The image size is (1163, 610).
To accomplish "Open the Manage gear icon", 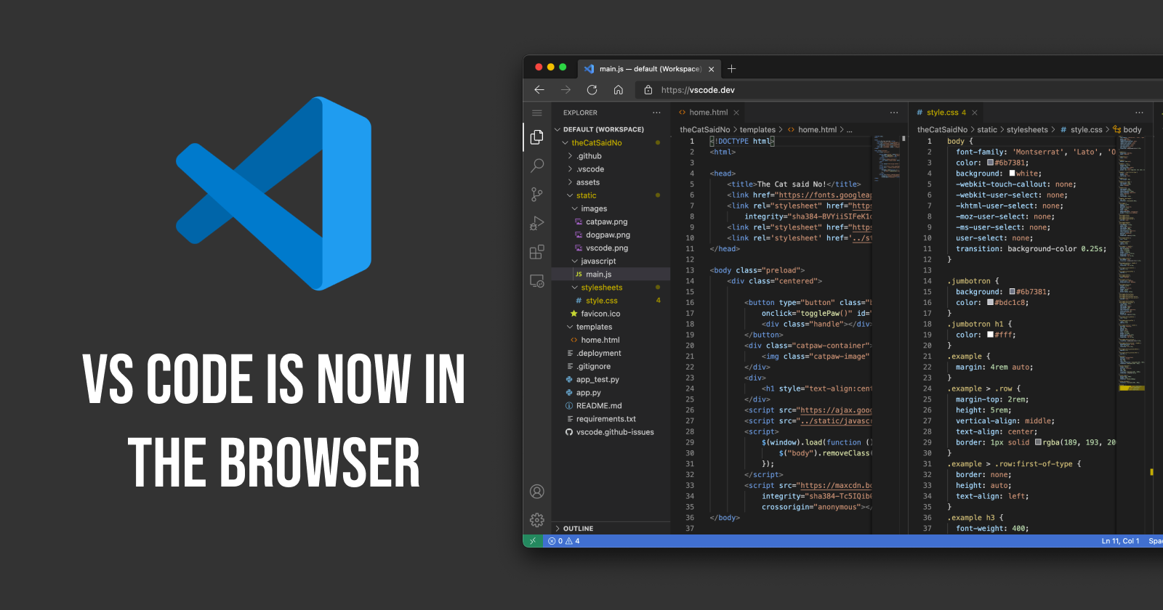I will click(537, 520).
